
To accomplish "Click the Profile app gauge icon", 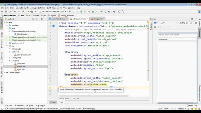I will (x=89, y=12).
